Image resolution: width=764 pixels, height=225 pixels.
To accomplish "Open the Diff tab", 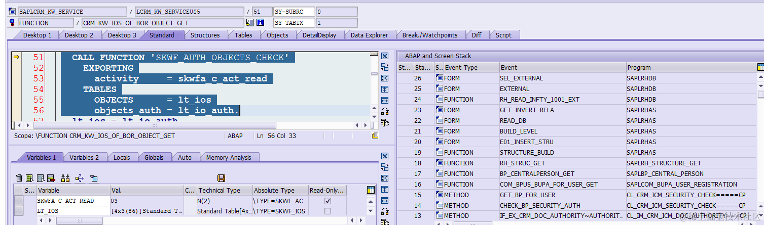I will pyautogui.click(x=477, y=35).
